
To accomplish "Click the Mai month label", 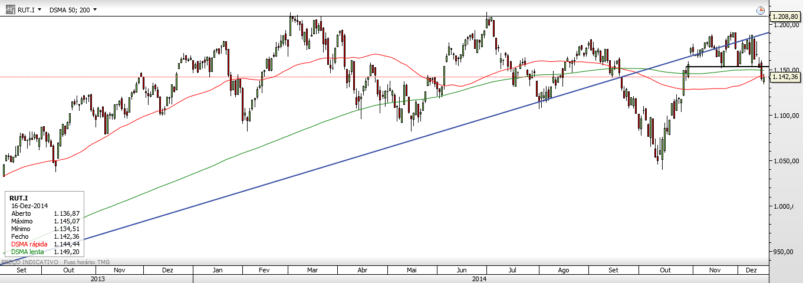I will pos(412,270).
